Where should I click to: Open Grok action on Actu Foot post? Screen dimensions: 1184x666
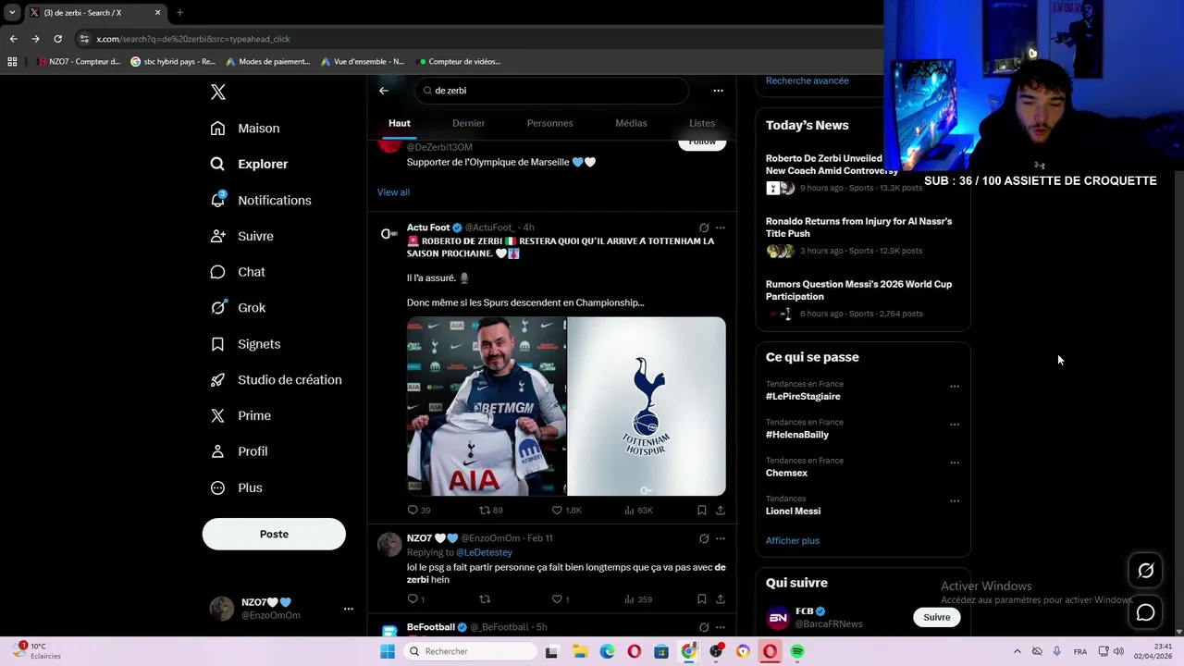click(704, 228)
